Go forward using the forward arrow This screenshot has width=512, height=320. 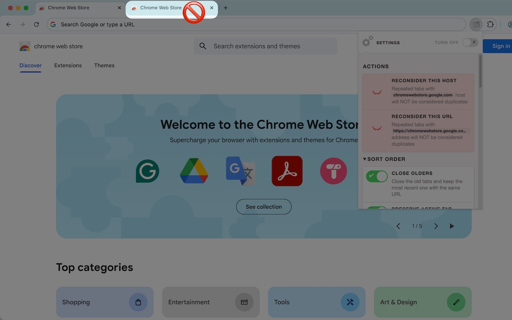coord(22,24)
